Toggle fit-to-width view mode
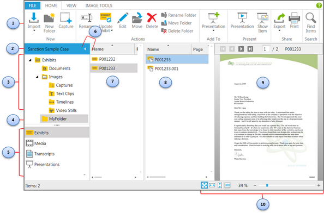 point(212,185)
